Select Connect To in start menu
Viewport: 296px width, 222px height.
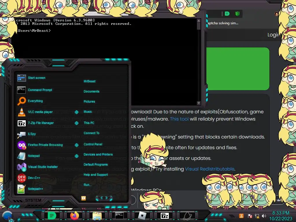92,133
